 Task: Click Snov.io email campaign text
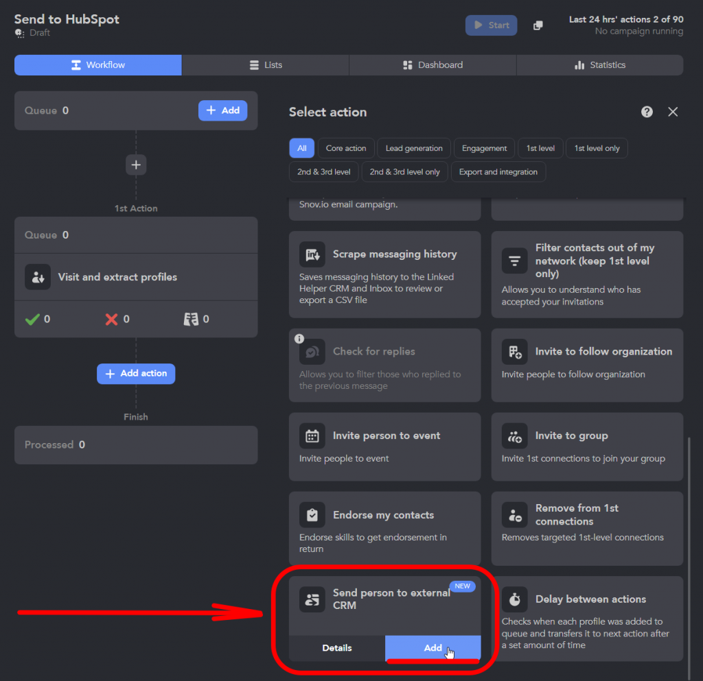[x=348, y=204]
